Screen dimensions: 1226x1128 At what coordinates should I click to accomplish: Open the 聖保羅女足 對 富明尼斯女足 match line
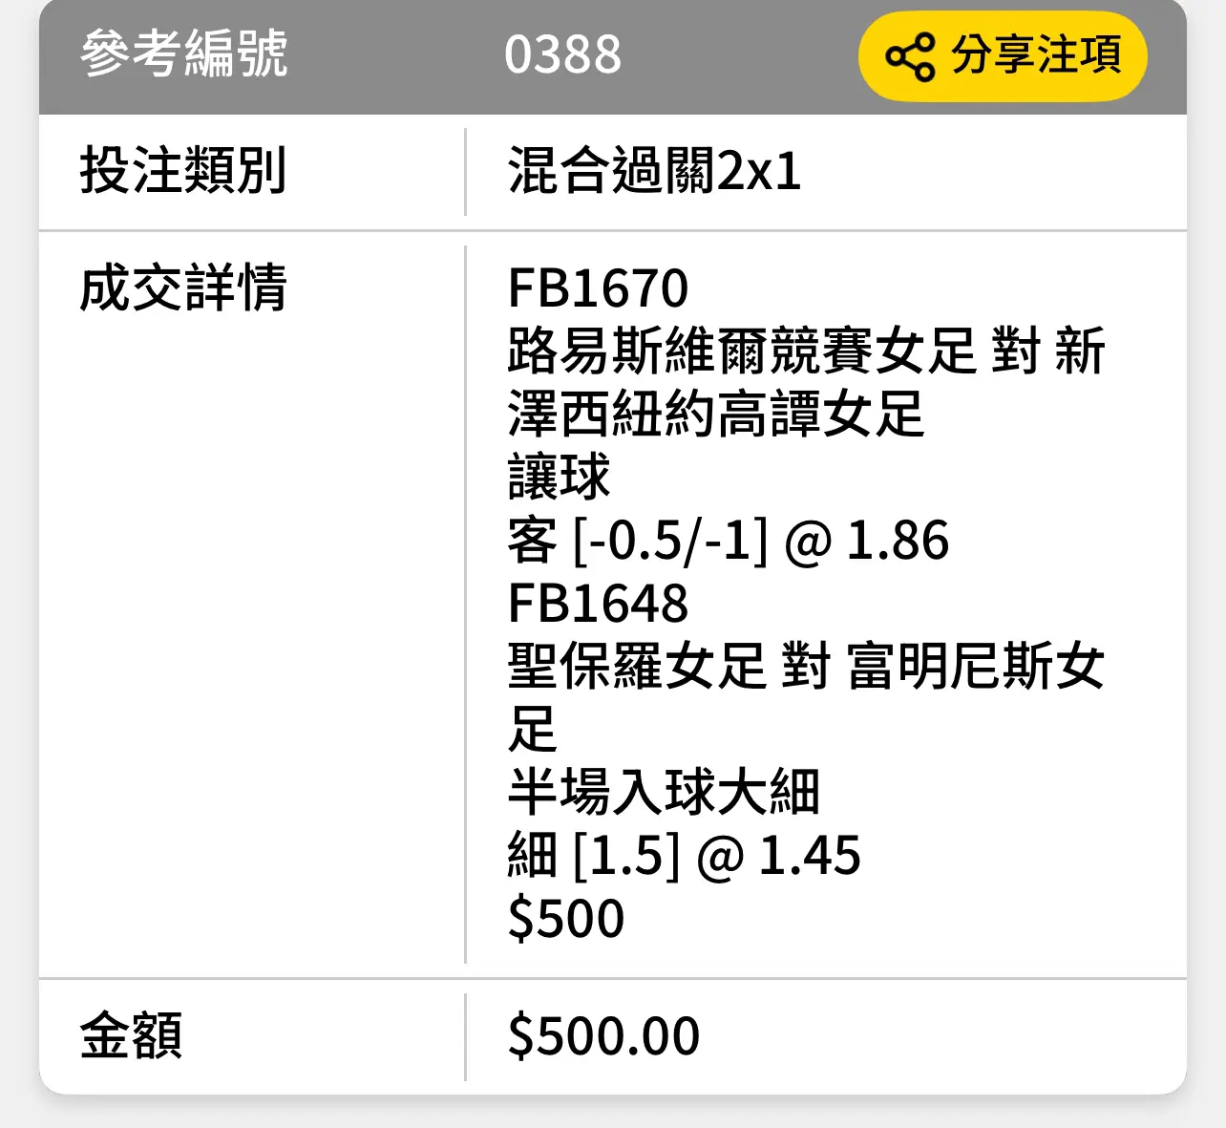[806, 697]
